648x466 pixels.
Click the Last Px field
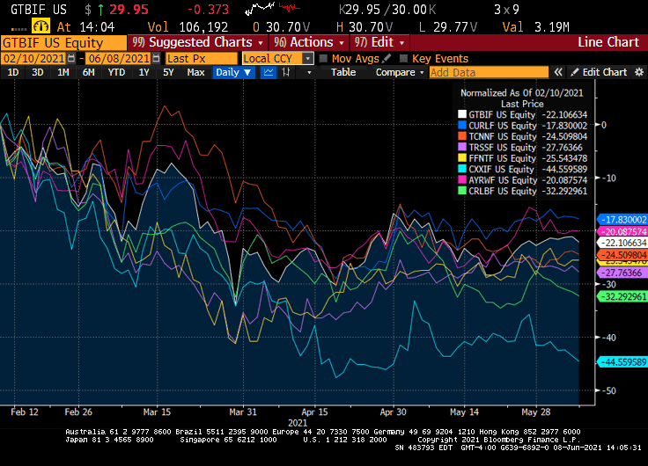(x=202, y=59)
